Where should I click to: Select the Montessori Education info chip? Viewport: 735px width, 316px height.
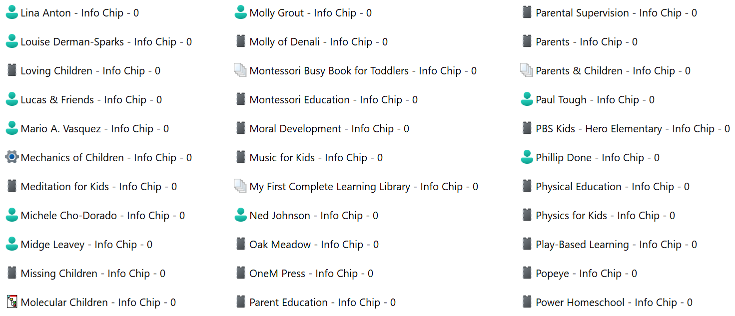click(333, 100)
